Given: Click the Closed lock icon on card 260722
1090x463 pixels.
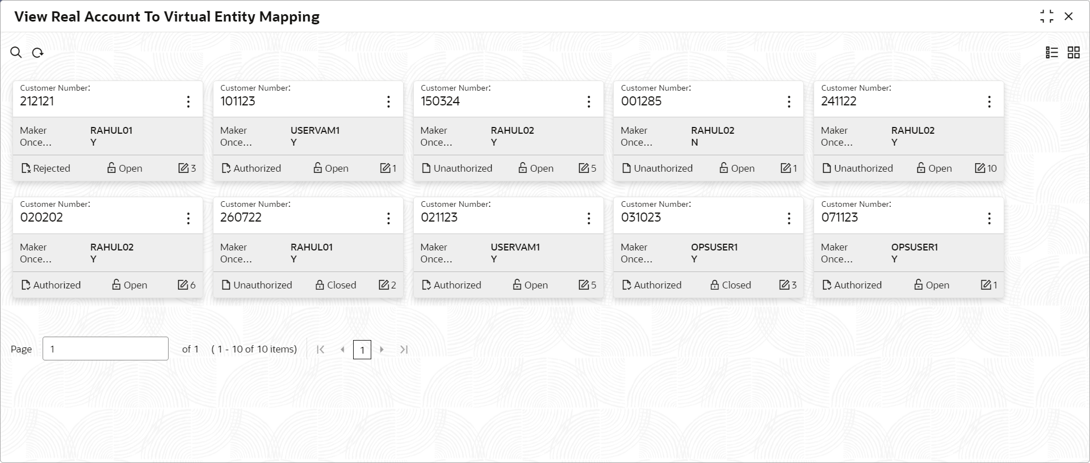Looking at the screenshot, I should [x=320, y=285].
